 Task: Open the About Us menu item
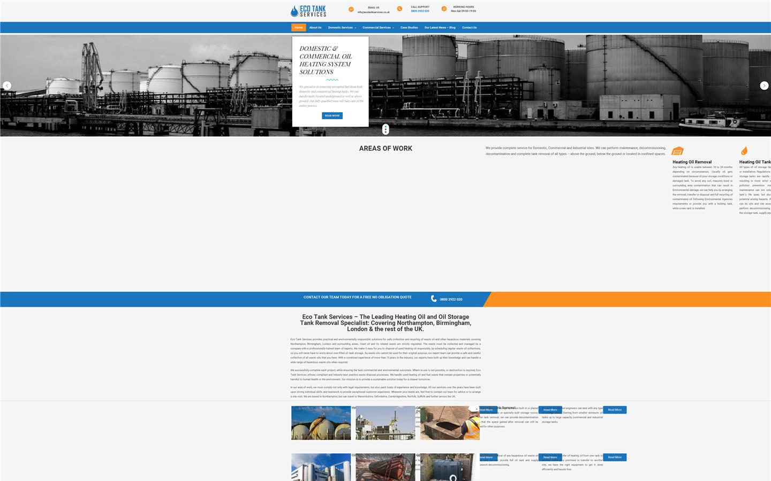tap(315, 27)
